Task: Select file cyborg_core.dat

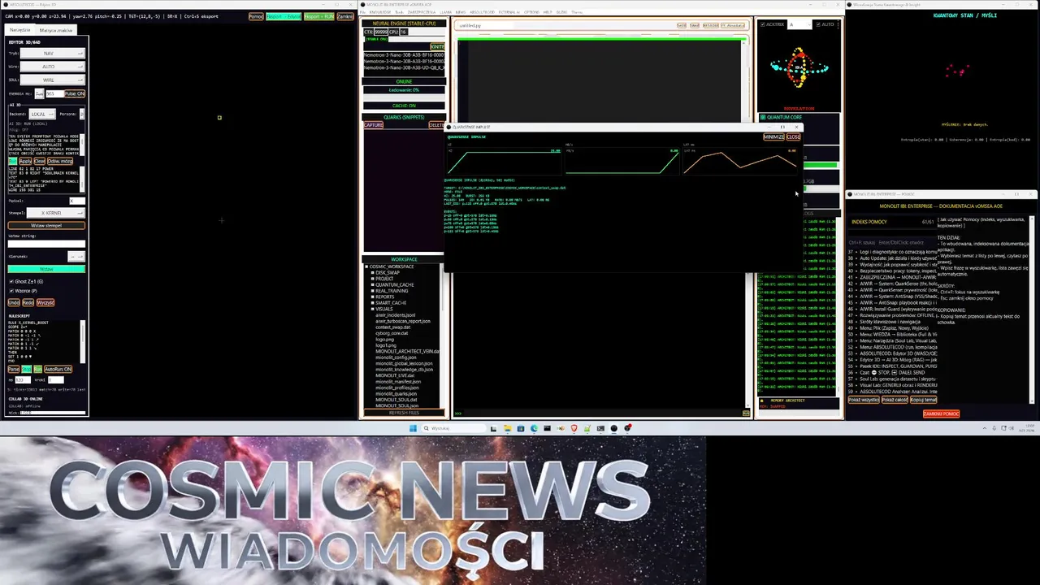Action: tap(392, 333)
